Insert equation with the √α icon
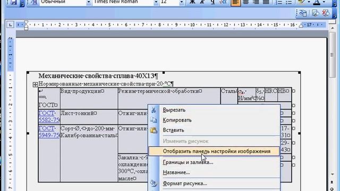The height and width of the screenshot is (191, 340). coord(223,2)
